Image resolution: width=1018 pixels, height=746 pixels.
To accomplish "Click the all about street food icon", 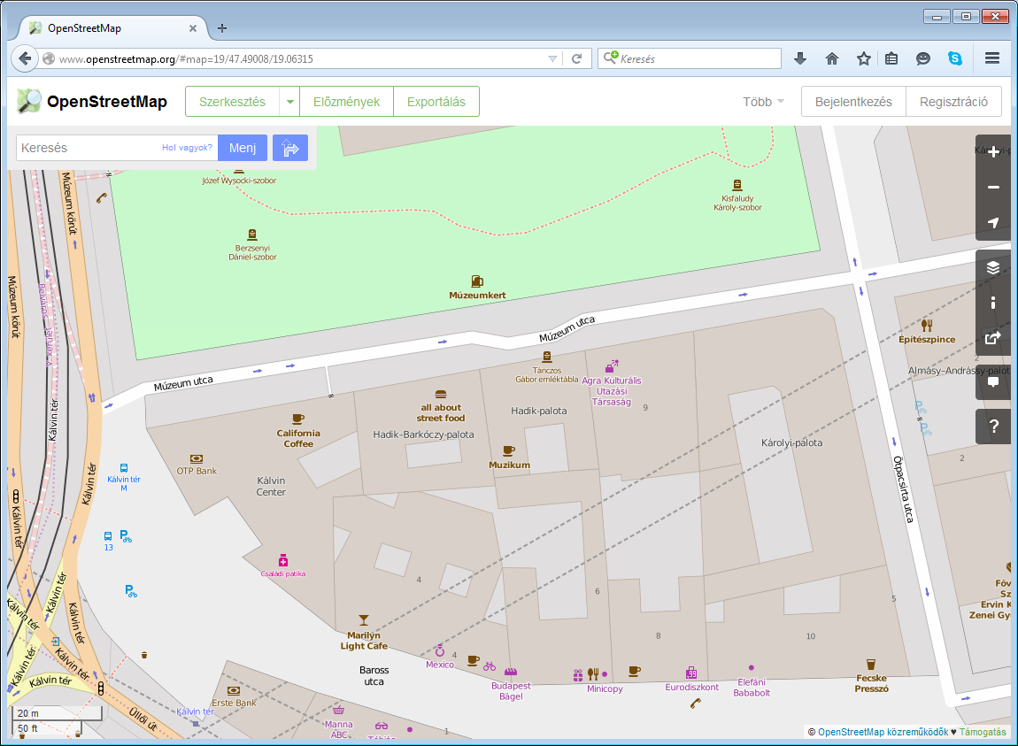I will tap(440, 395).
